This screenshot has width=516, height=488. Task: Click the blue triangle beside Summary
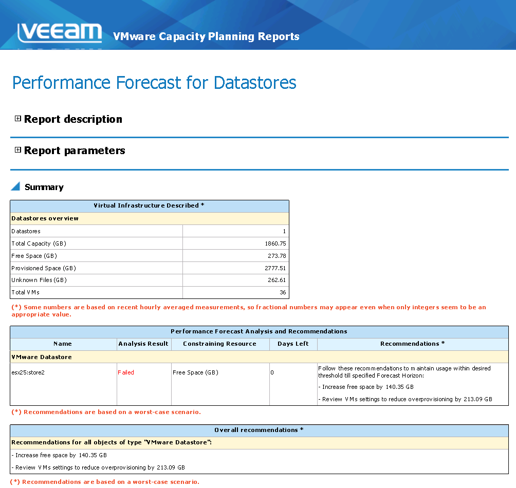click(15, 186)
